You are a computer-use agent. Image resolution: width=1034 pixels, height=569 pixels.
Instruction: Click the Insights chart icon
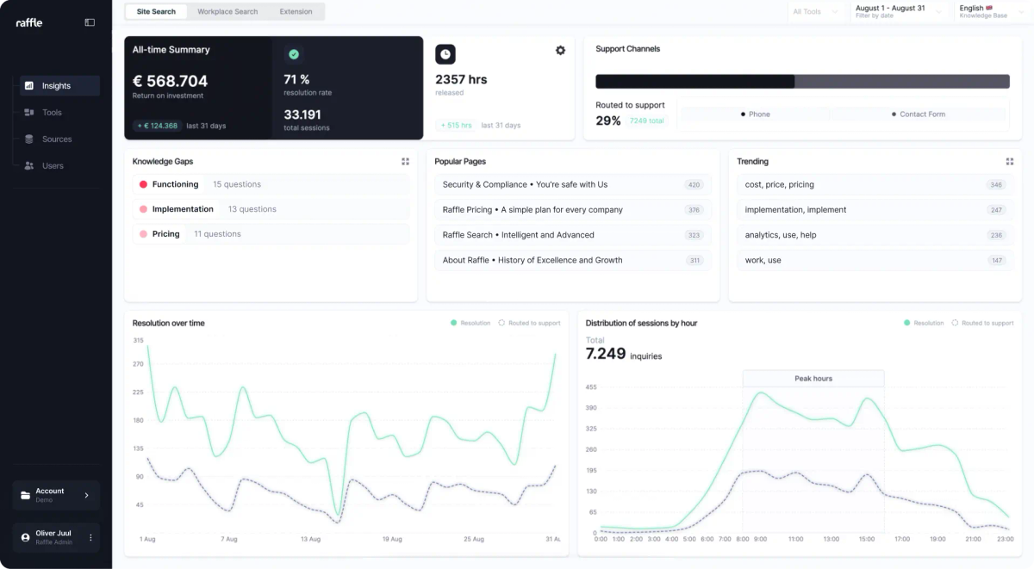pyautogui.click(x=29, y=86)
